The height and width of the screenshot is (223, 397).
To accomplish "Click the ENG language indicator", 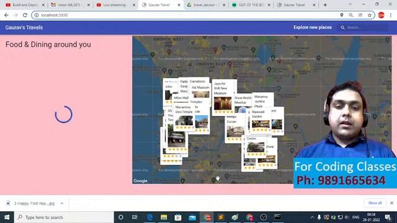I will (355, 217).
